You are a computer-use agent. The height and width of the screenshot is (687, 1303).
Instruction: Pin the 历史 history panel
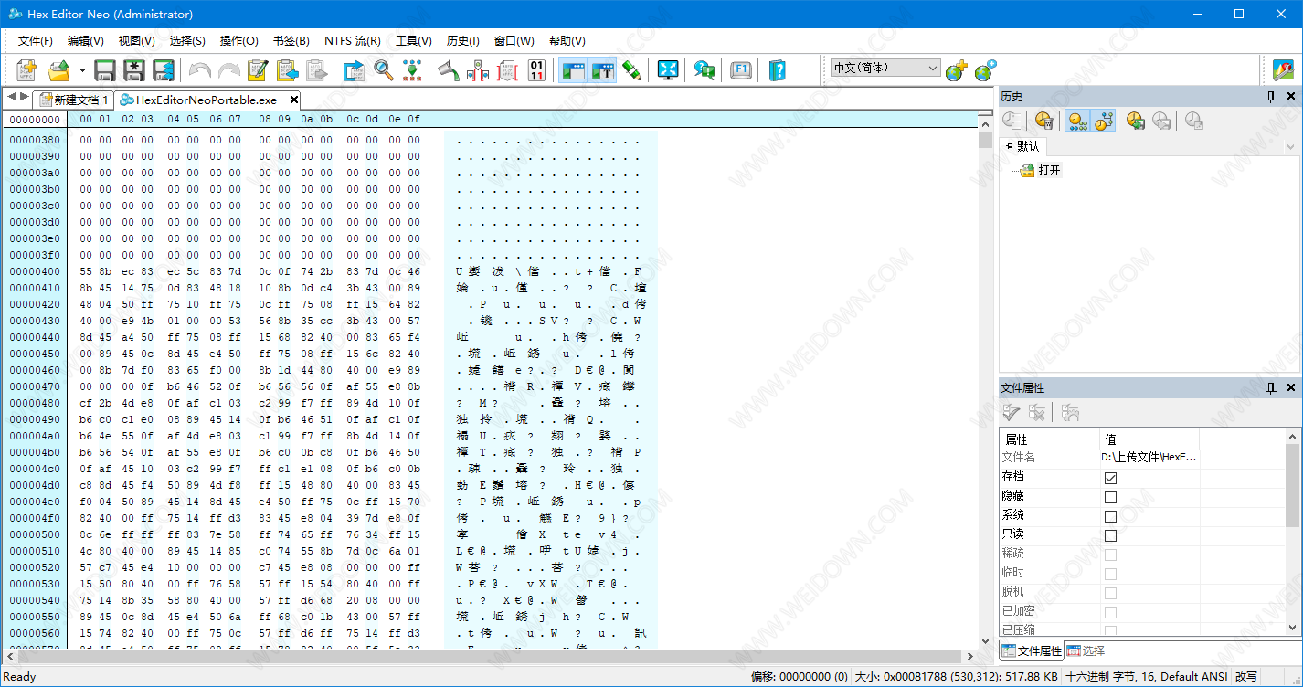(1270, 96)
